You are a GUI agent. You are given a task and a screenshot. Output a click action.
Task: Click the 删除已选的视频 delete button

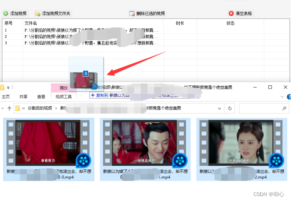pyautogui.click(x=147, y=14)
